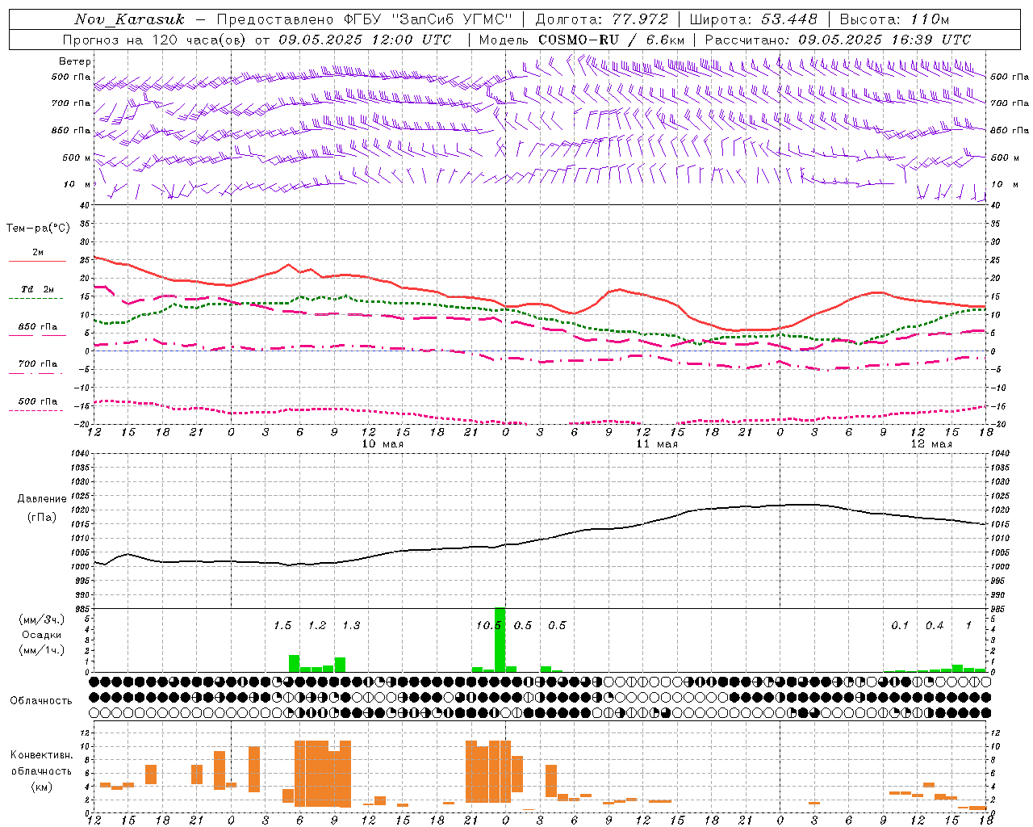Click the '(км)' convective cloud unit label
This screenshot has width=1033, height=827.
43,787
